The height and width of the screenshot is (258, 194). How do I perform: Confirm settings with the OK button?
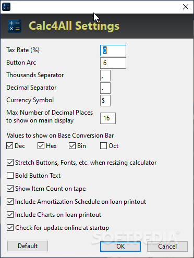tap(120, 247)
